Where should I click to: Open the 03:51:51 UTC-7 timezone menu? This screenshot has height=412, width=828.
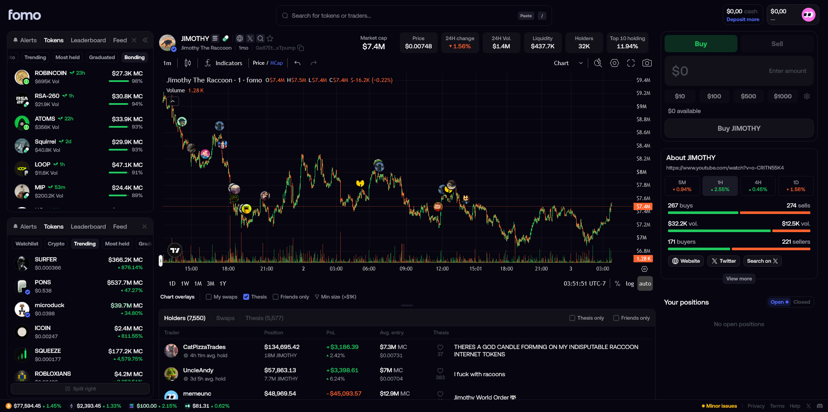[x=584, y=283]
